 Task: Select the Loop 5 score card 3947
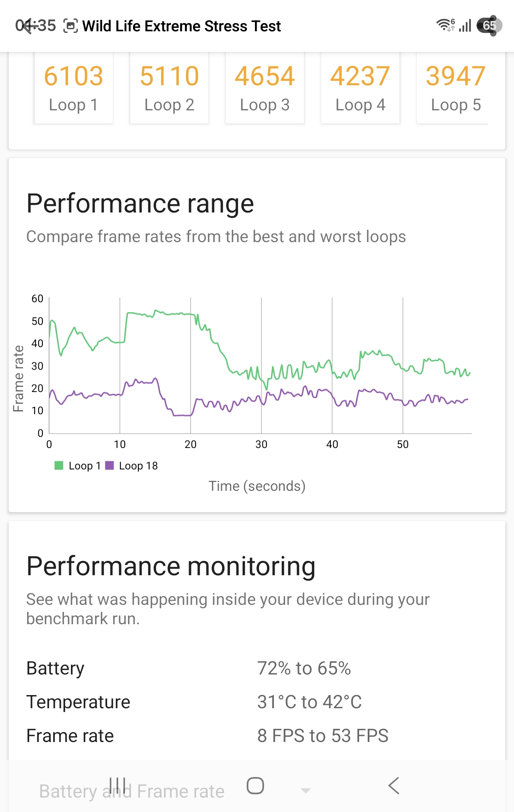(455, 88)
